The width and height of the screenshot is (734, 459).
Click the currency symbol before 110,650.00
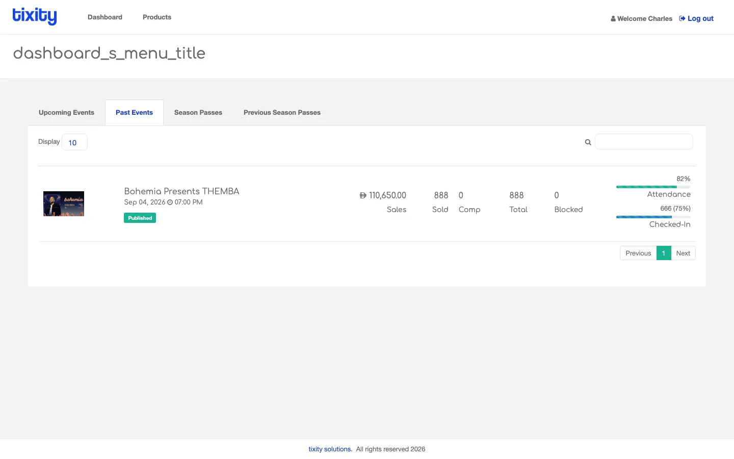click(363, 195)
